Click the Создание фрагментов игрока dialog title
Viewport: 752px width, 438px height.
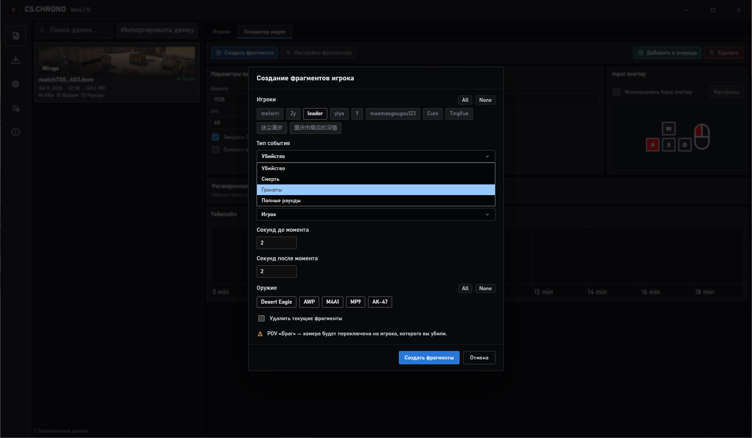pyautogui.click(x=305, y=78)
